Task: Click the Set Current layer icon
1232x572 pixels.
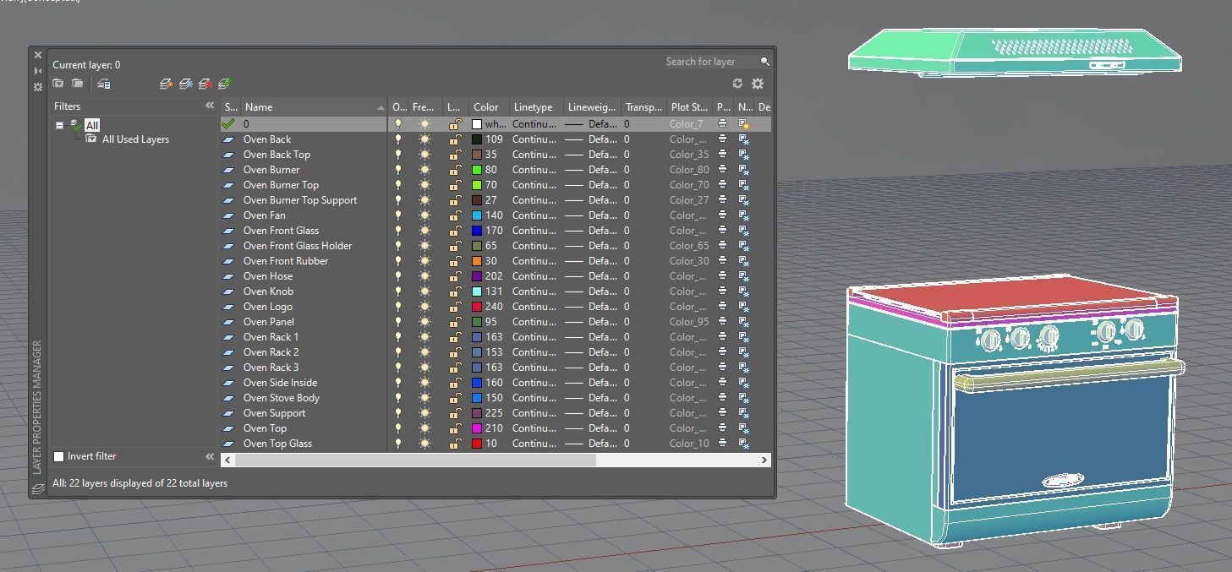Action: pos(225,84)
